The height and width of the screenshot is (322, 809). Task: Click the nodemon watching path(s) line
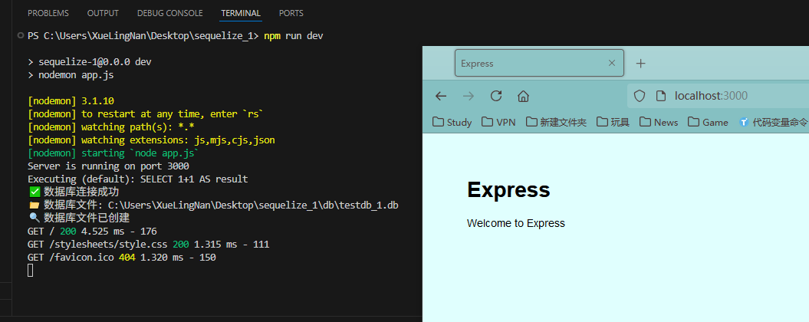coord(111,127)
